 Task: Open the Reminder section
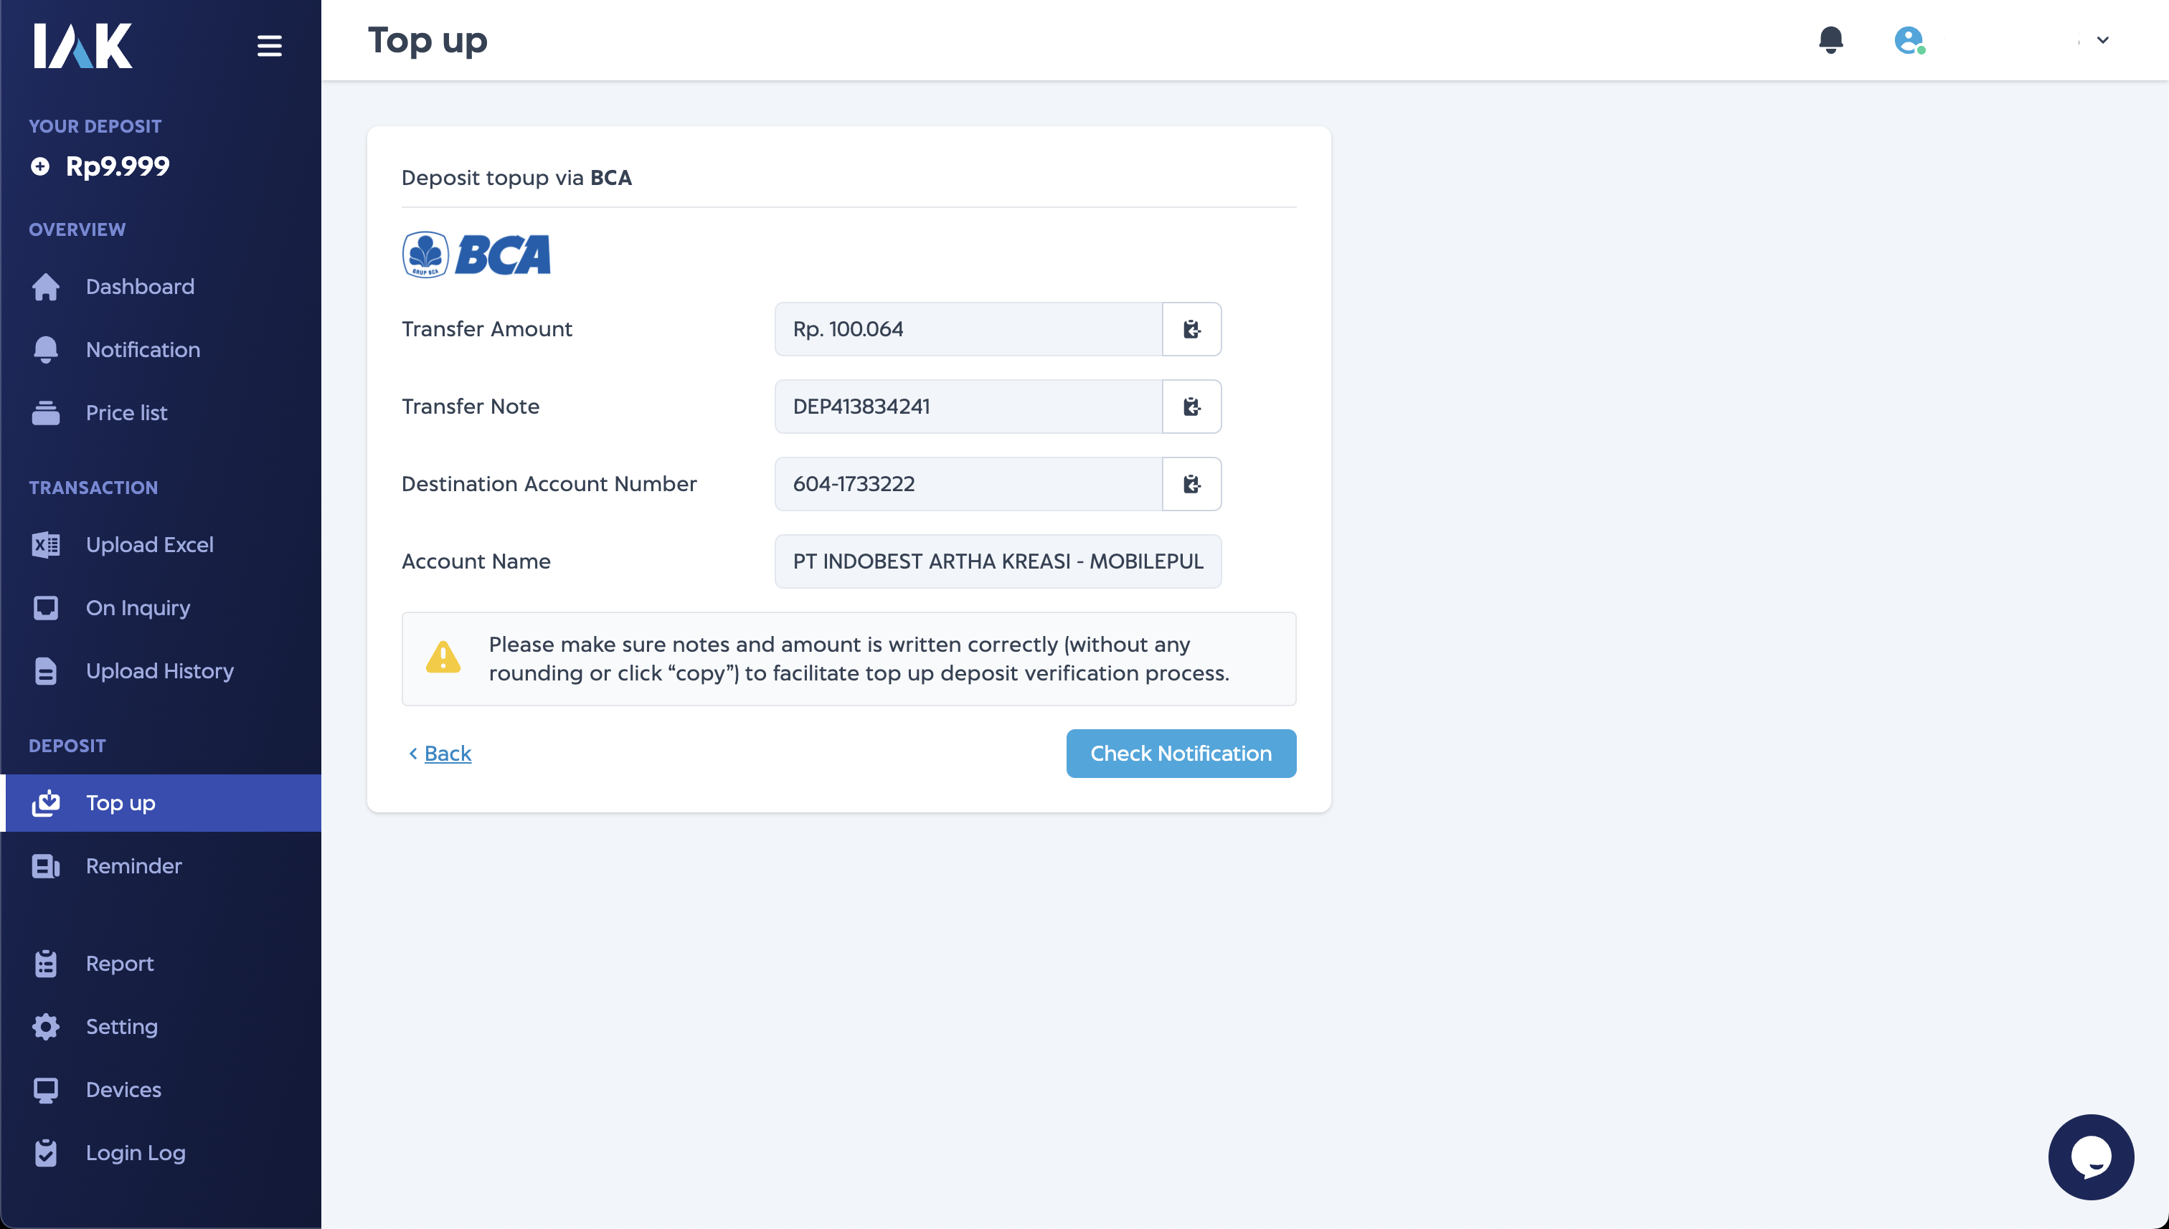pos(133,865)
